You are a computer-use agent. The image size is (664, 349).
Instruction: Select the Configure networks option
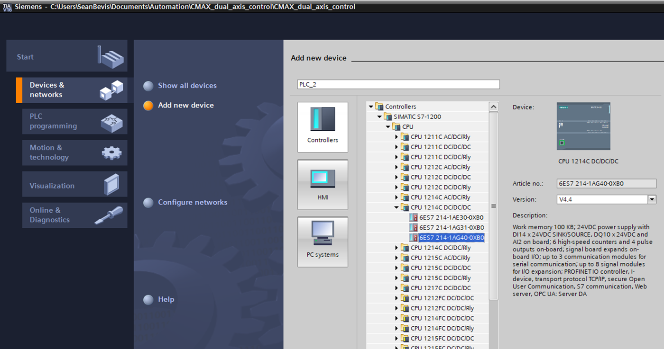pos(192,203)
